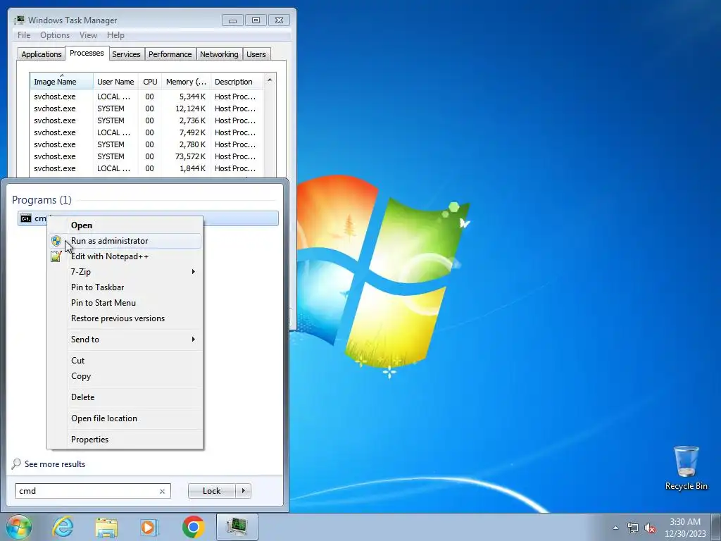Select Pin to Start Menu
This screenshot has height=541, width=721.
[x=125, y=303]
